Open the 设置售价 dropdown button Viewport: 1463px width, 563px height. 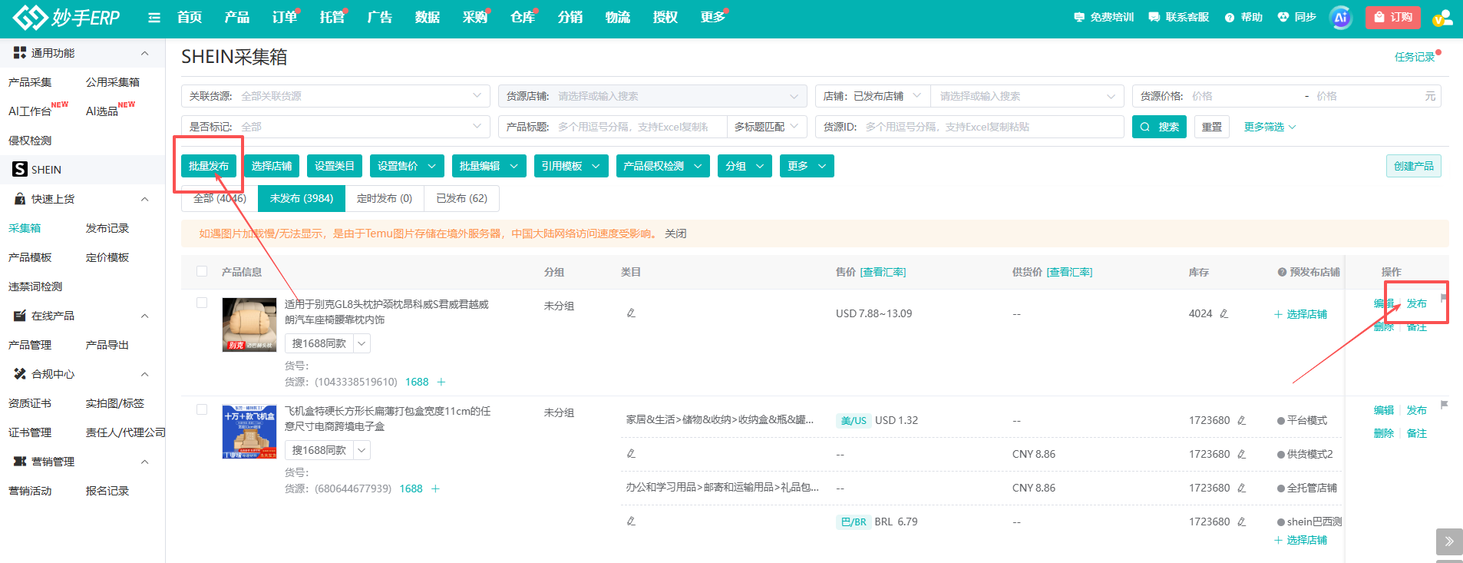pyautogui.click(x=407, y=166)
